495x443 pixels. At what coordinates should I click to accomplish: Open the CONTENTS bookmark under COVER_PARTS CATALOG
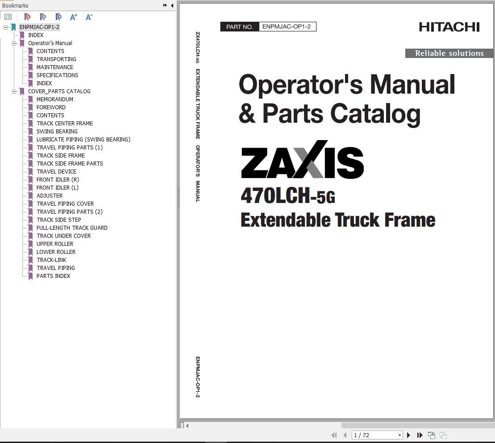[50, 116]
